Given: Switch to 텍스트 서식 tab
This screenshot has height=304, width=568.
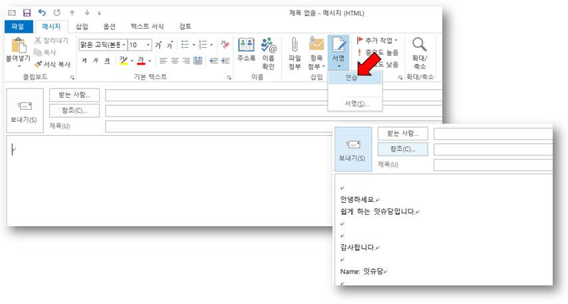Looking at the screenshot, I should [x=147, y=27].
